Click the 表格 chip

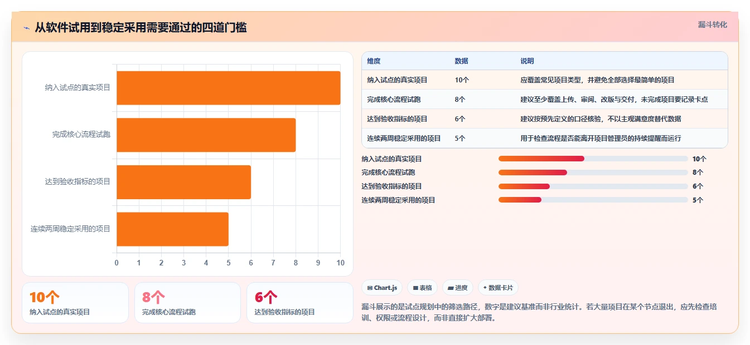coord(422,288)
